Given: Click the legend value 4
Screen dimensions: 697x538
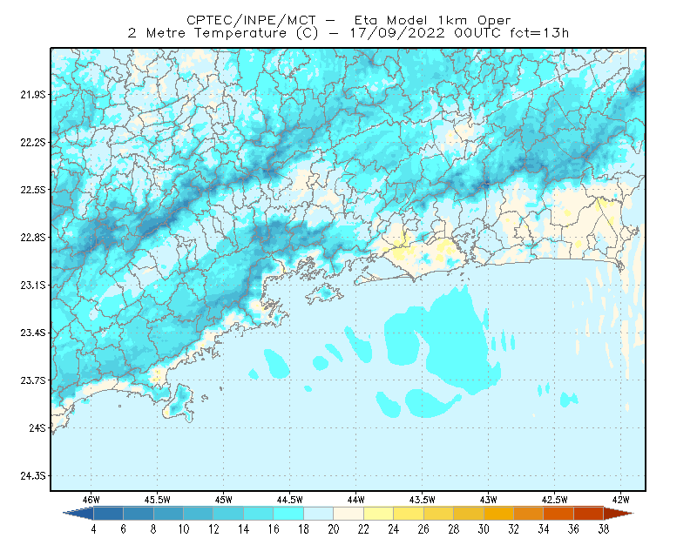Looking at the screenshot, I should [x=94, y=529].
